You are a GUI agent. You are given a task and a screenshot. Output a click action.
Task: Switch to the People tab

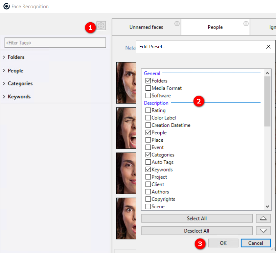[x=215, y=27]
